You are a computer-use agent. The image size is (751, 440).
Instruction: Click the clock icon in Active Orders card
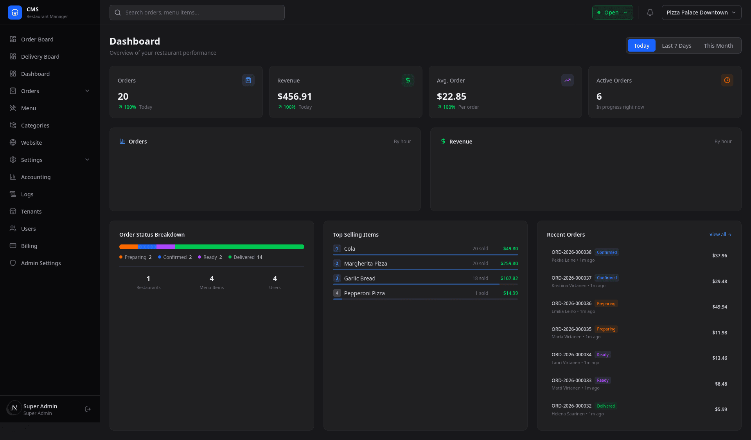click(727, 80)
